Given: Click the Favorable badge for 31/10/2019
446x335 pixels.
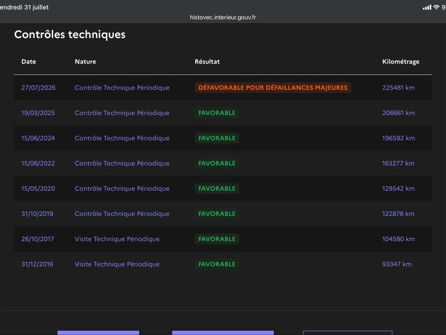Looking at the screenshot, I should 217,214.
